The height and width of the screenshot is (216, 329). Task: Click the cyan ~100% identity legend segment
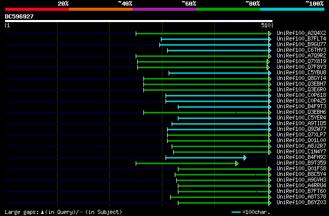tap(293, 9)
